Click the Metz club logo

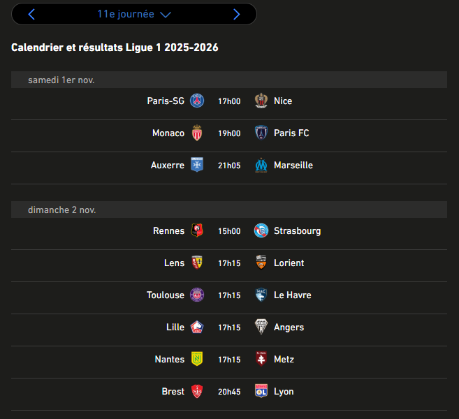click(x=261, y=360)
